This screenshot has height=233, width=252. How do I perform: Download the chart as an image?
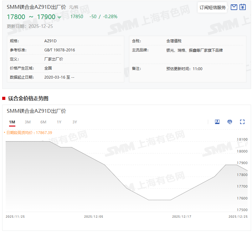(217, 122)
